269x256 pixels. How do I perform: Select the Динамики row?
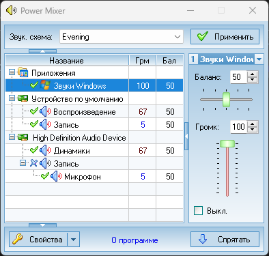click(94, 150)
